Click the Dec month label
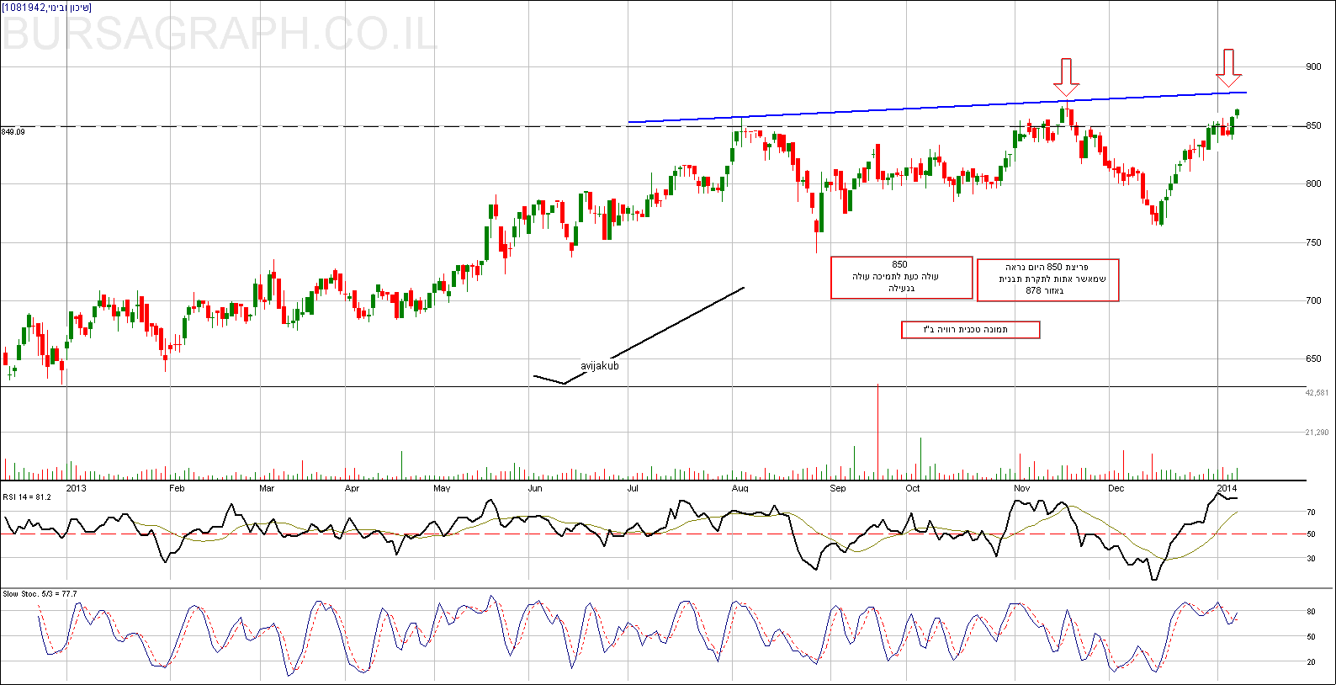The image size is (1336, 685). [x=1116, y=488]
